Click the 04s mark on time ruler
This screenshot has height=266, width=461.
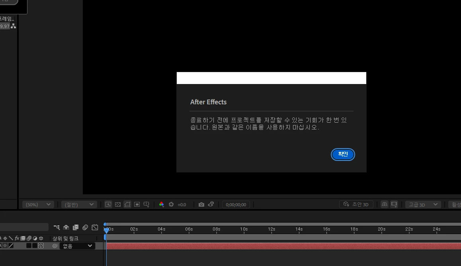tap(161, 229)
